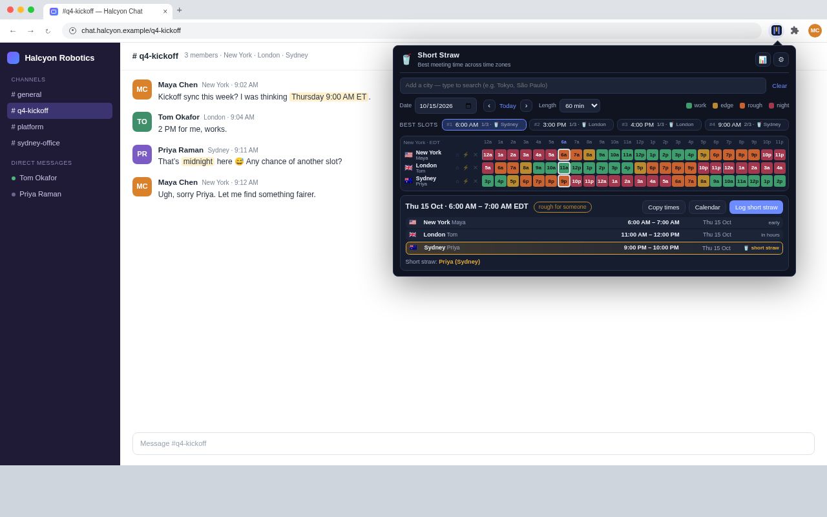Open direct message with Tom Okafor
Screen dimensions: 827x517
pyautogui.click(x=59, y=178)
